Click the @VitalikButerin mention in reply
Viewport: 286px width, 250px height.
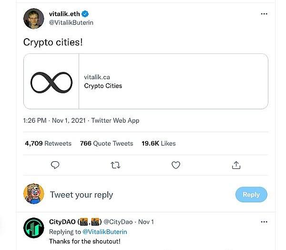pyautogui.click(x=105, y=231)
